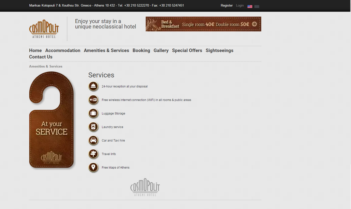Image resolution: width=351 pixels, height=209 pixels.
Task: Click the Free Maps location pin icon
Action: point(93,167)
